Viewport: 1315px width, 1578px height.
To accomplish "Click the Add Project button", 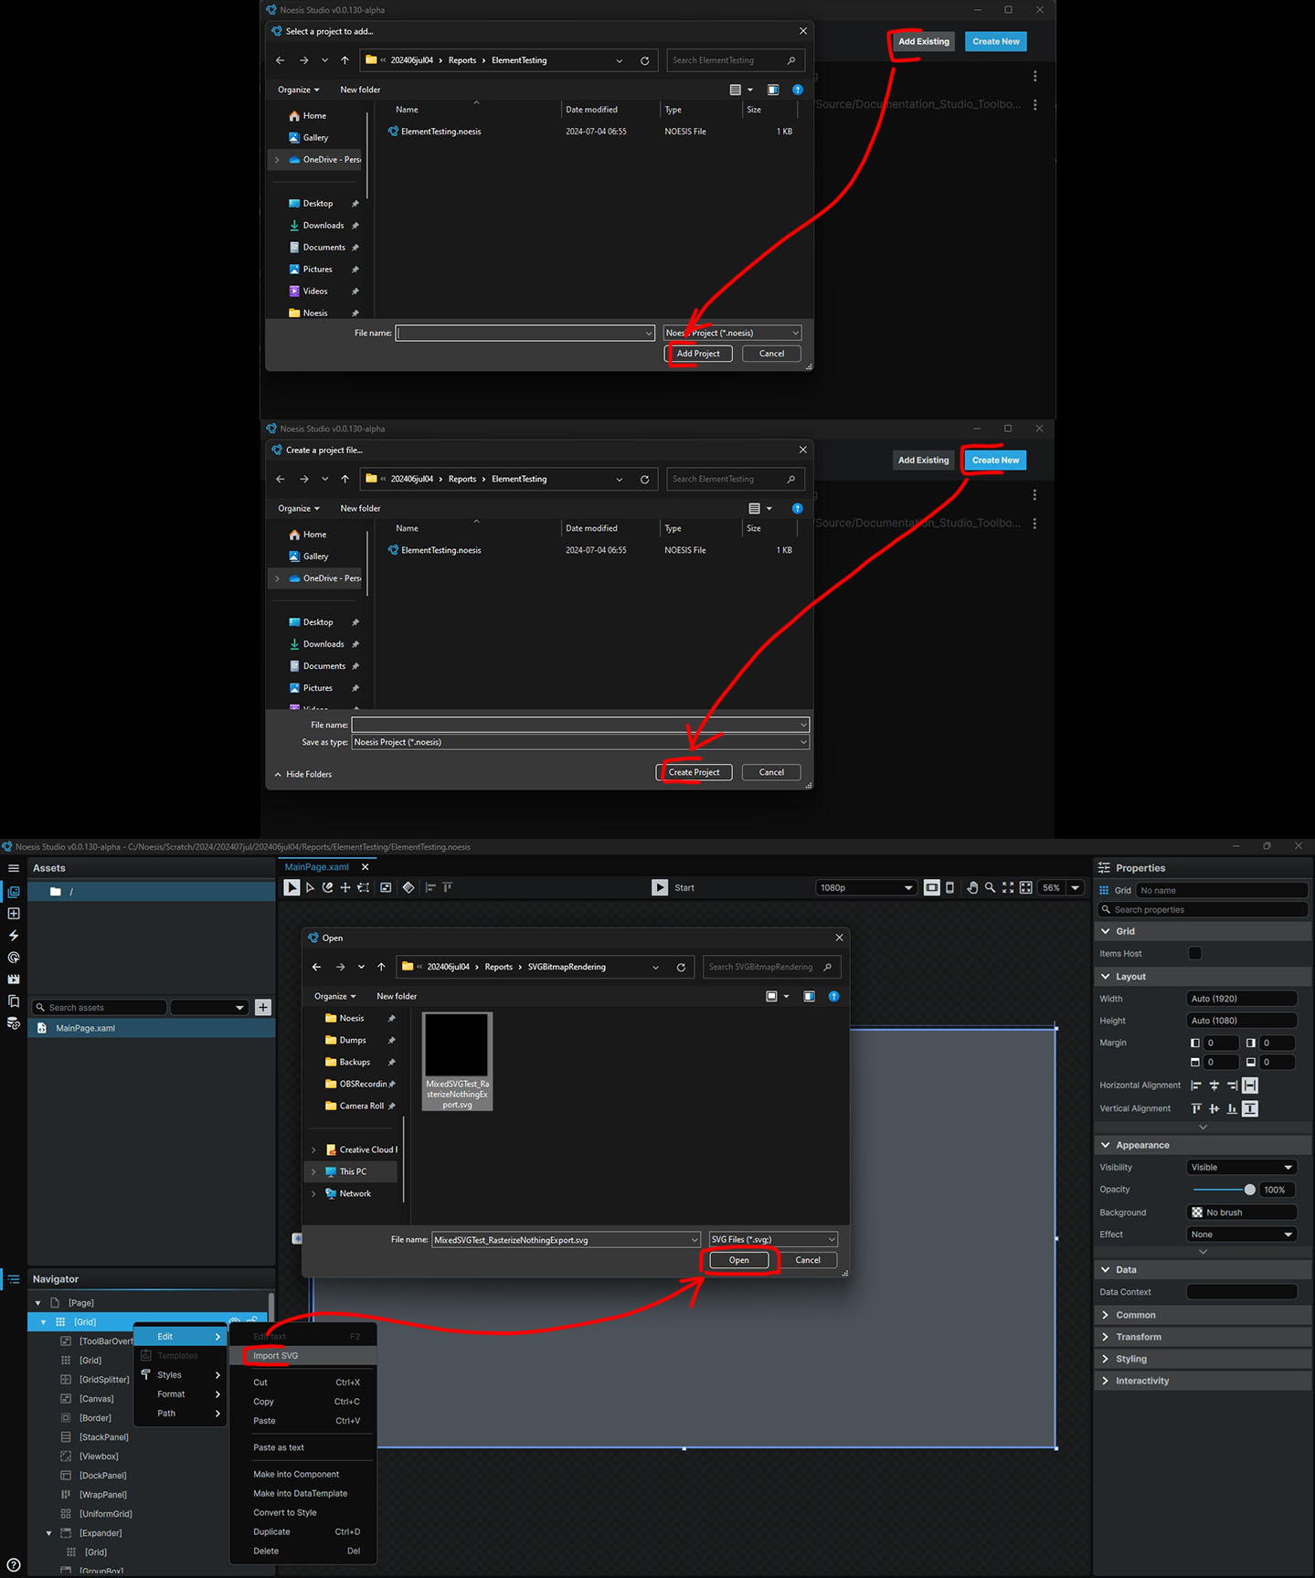I will pyautogui.click(x=698, y=354).
